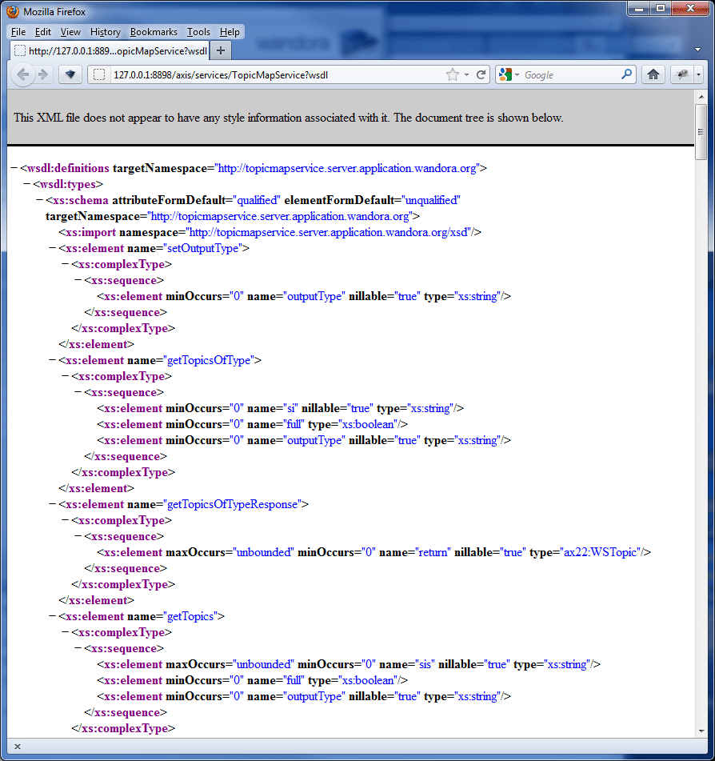Go to the Home page icon
715x761 pixels.
[x=653, y=74]
